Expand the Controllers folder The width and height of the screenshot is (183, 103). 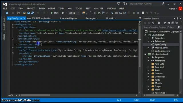[x=148, y=77]
